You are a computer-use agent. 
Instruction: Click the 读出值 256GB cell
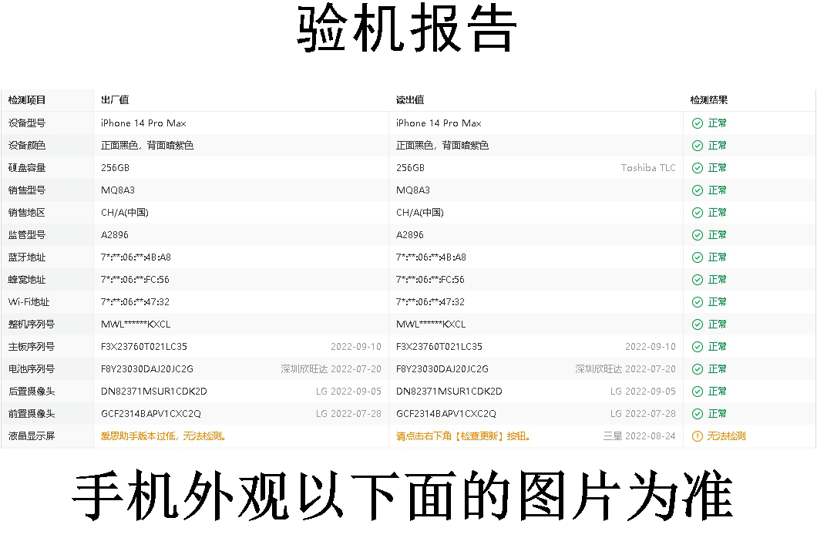point(410,168)
